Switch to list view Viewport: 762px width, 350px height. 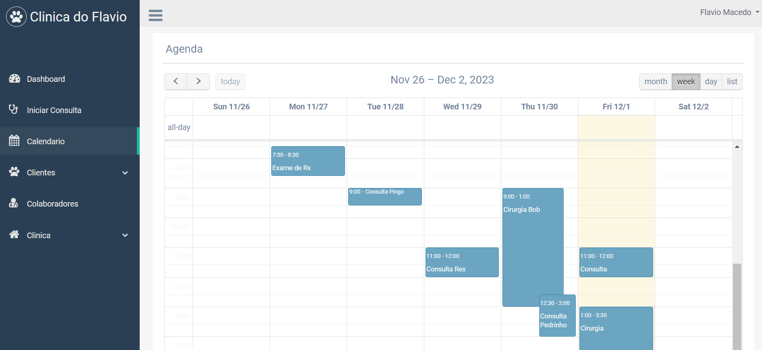coord(732,81)
